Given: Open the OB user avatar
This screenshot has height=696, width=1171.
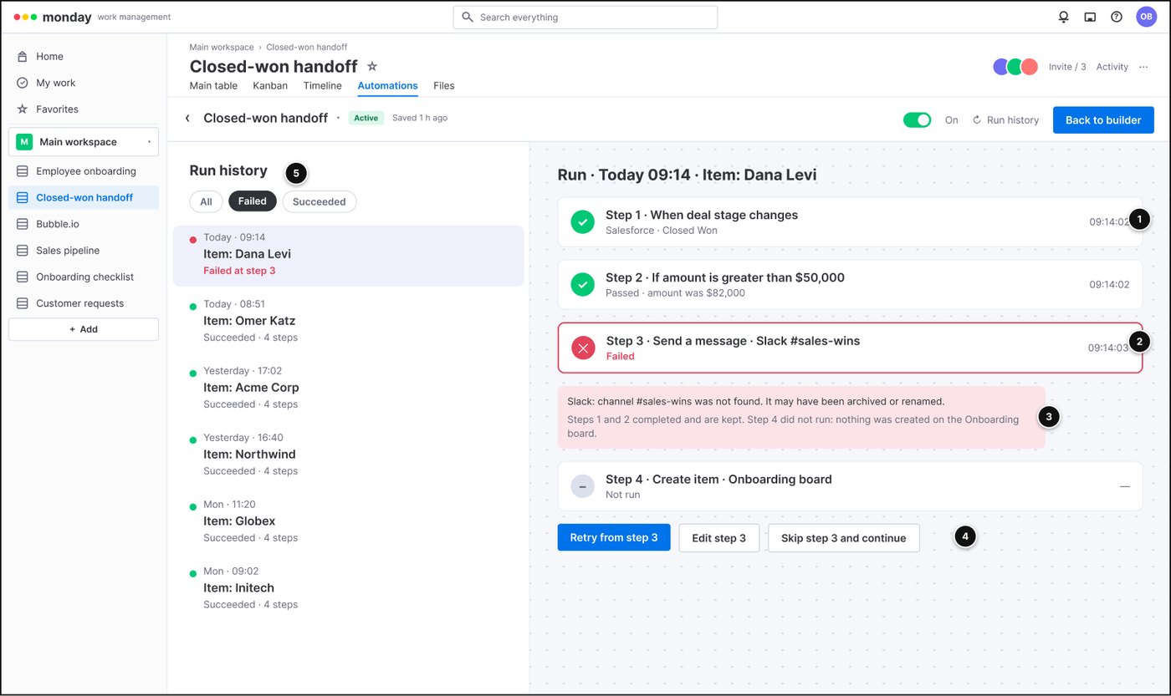Looking at the screenshot, I should [x=1146, y=17].
